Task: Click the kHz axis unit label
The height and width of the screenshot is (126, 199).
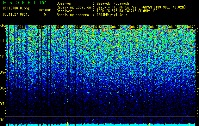Action: click(3, 26)
